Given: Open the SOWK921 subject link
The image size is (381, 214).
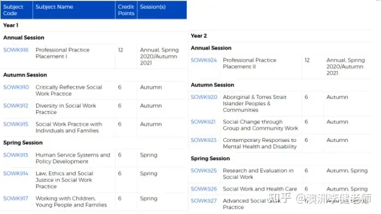Looking at the screenshot, I should point(203,122).
